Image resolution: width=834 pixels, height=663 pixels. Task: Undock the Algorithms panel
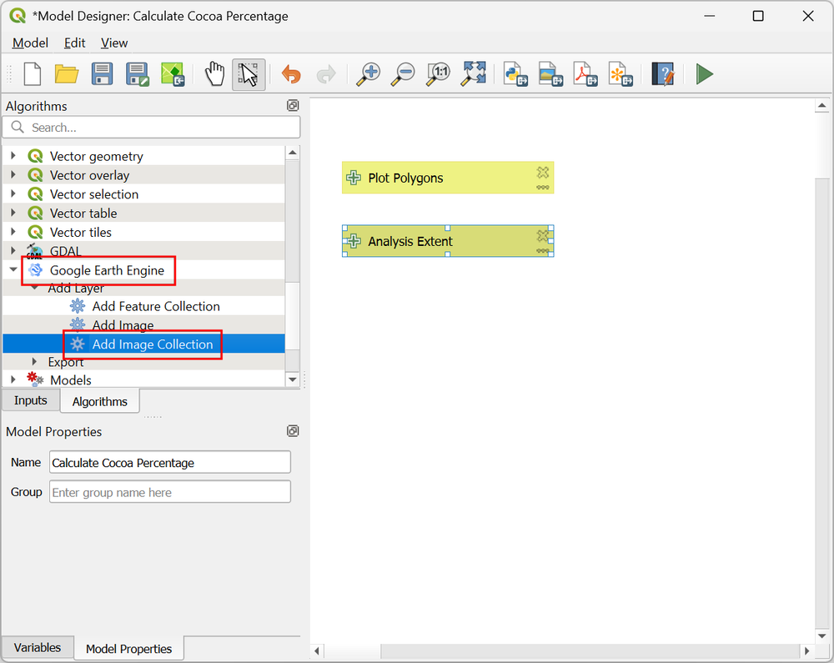293,105
